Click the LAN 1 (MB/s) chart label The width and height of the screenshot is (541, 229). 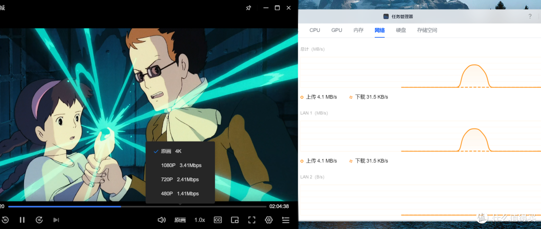pyautogui.click(x=314, y=113)
